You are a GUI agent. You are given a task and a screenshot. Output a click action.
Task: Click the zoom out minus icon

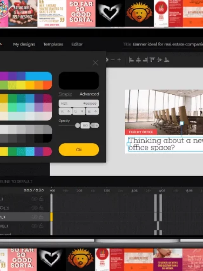113,60
